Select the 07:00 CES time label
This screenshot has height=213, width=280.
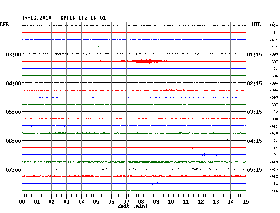coord(13,169)
